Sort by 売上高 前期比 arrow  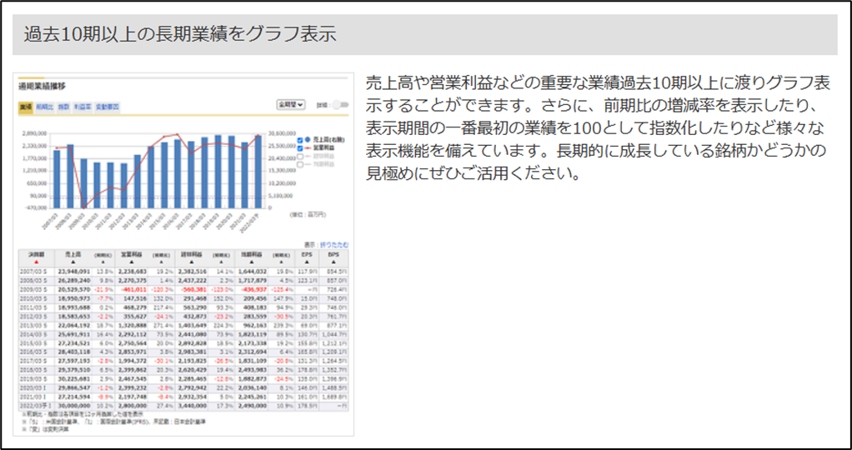pyautogui.click(x=103, y=261)
